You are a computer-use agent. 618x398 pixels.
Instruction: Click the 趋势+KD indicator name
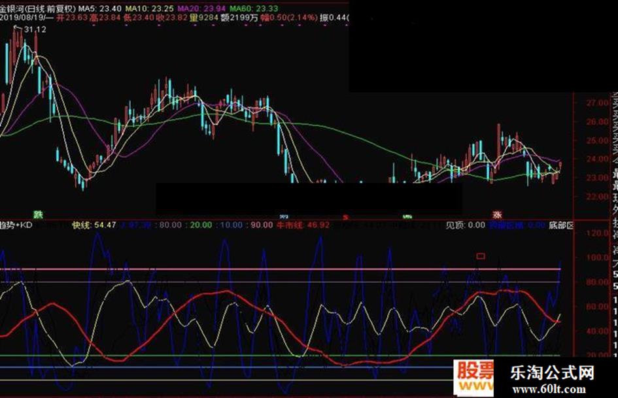tap(16, 225)
